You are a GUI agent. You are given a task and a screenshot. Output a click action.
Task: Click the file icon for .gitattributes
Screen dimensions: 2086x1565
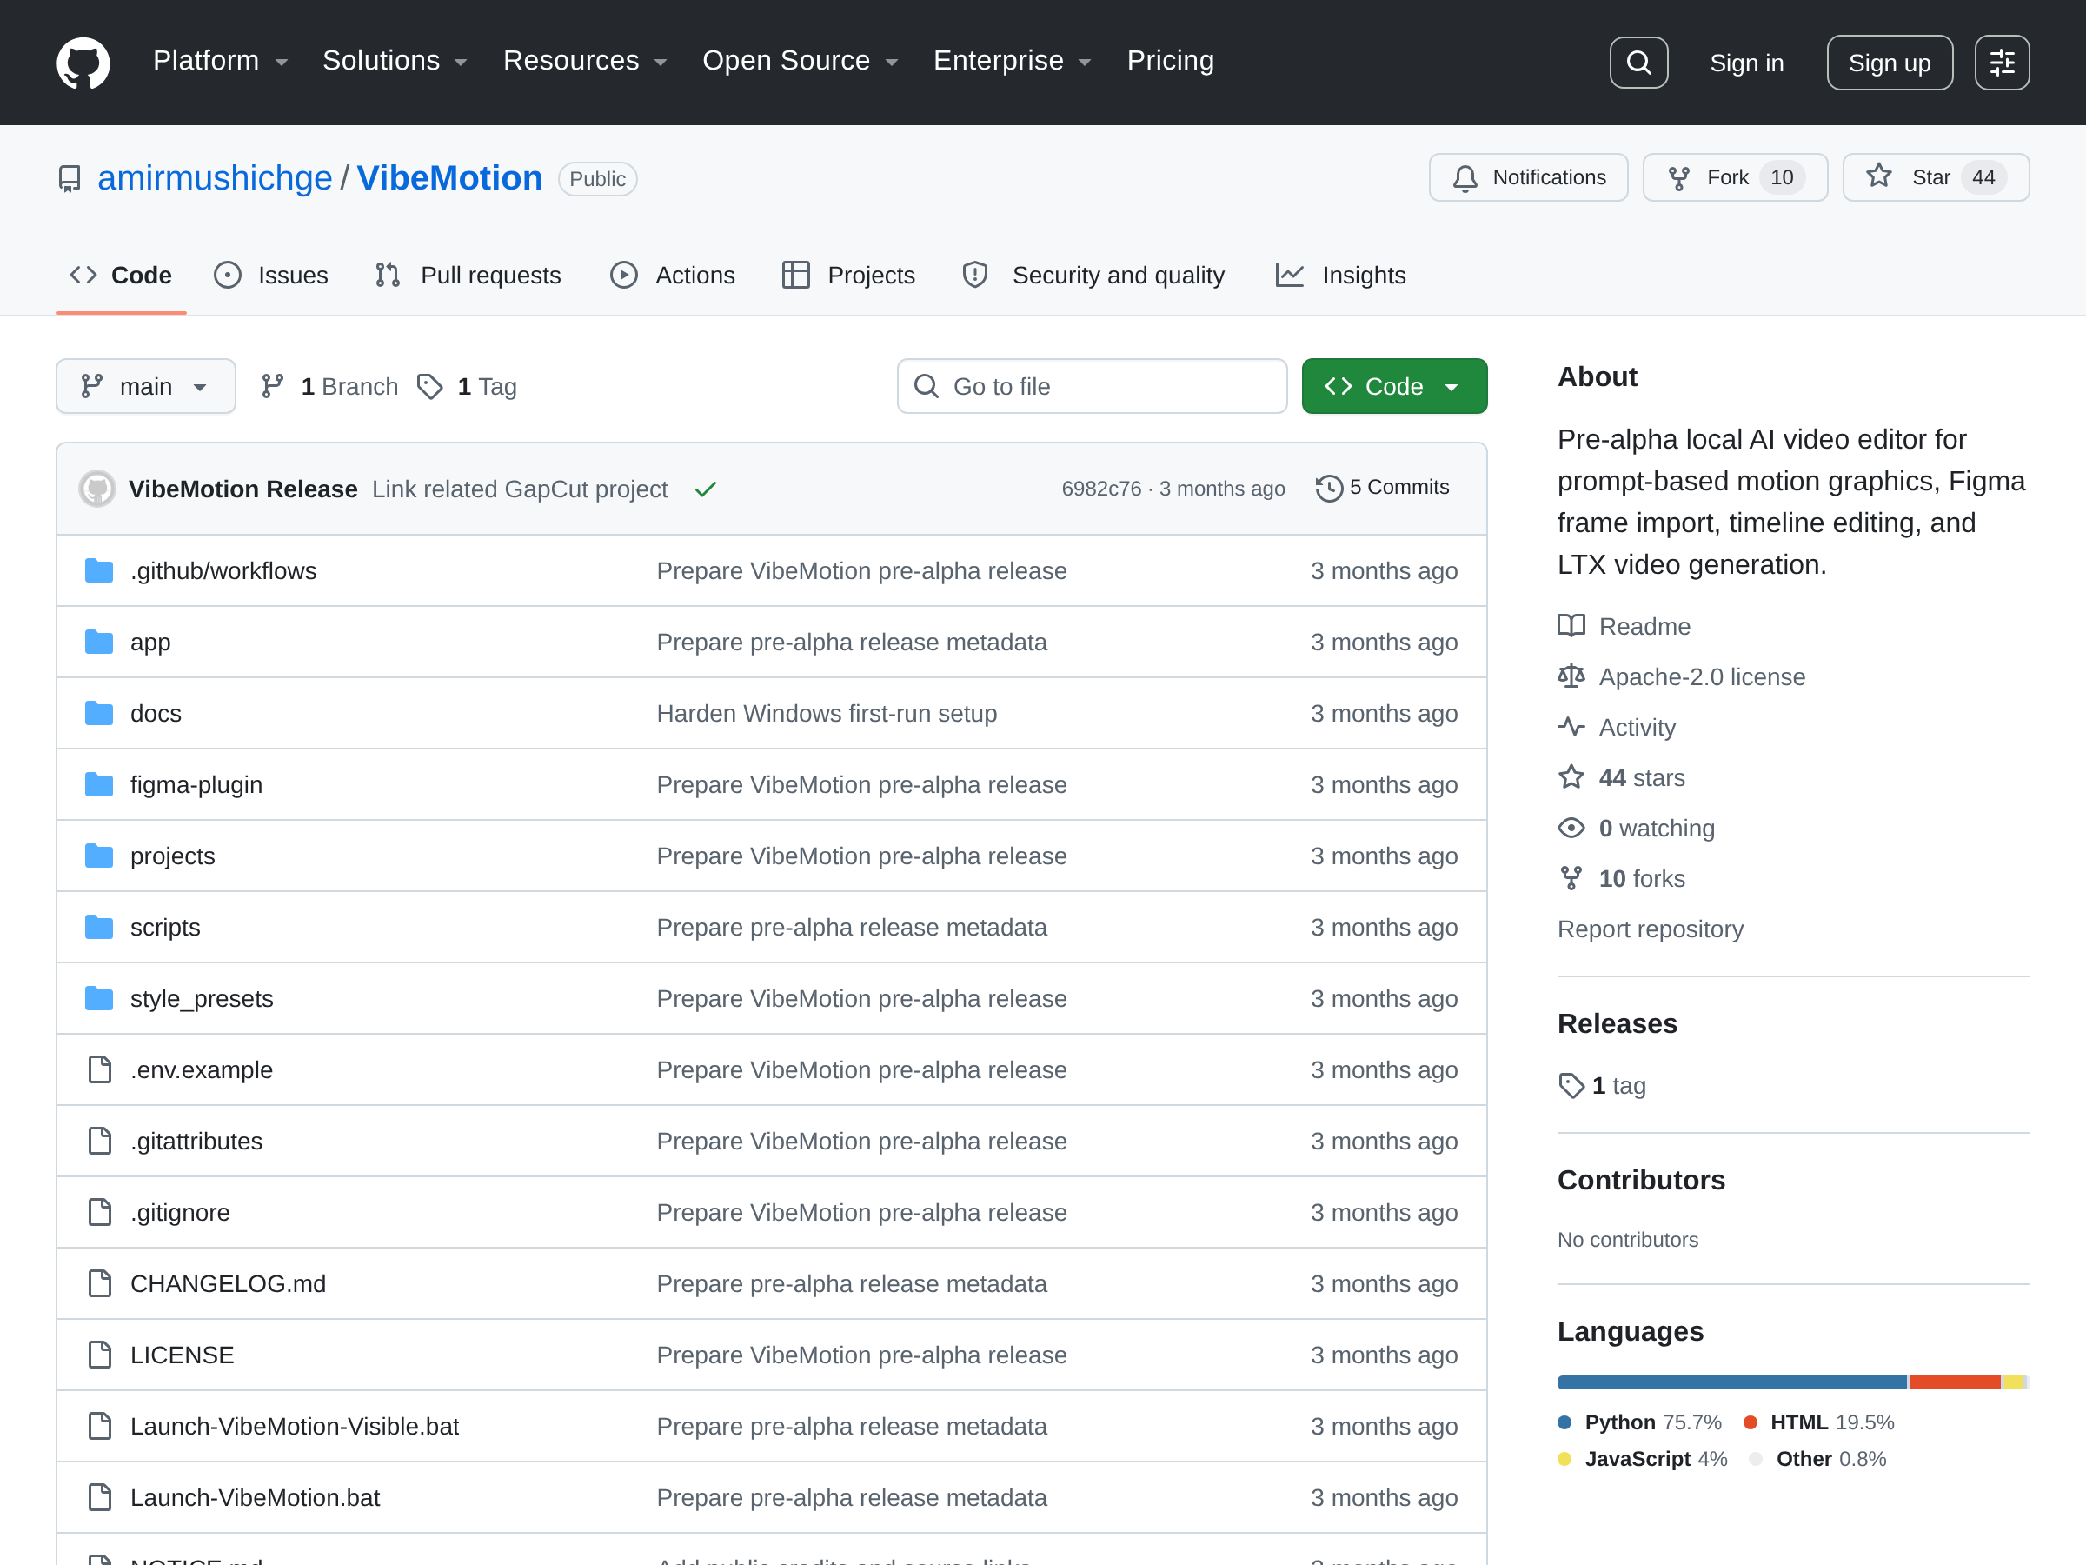[99, 1141]
